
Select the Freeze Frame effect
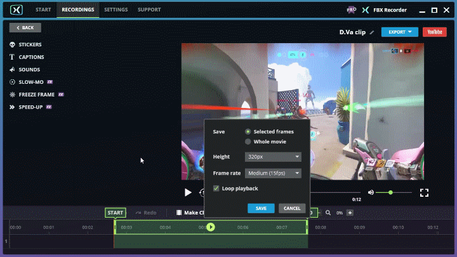(36, 95)
